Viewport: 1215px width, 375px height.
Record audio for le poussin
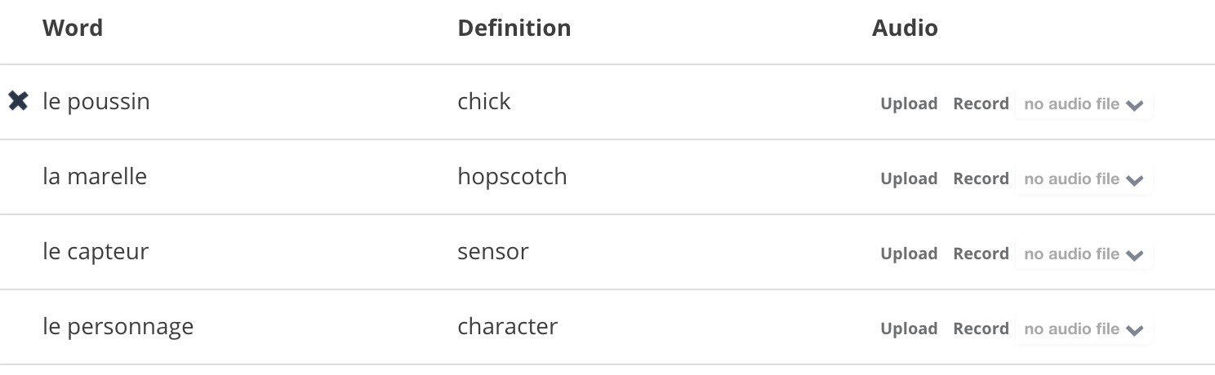(x=981, y=104)
